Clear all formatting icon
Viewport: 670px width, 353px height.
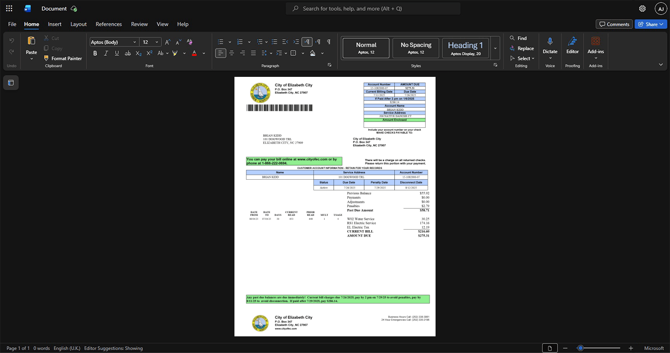click(x=189, y=42)
